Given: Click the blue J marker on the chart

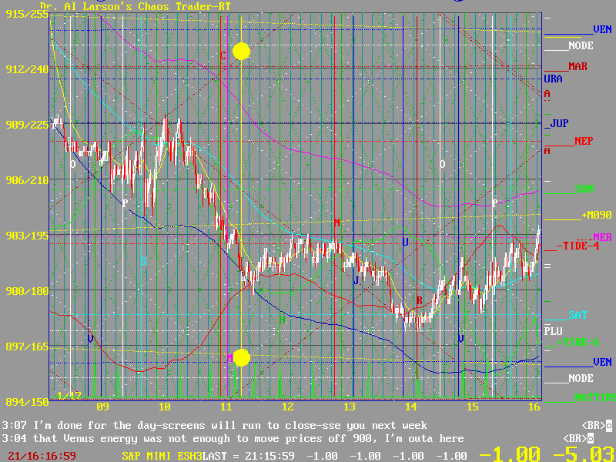Looking at the screenshot, I should [356, 281].
